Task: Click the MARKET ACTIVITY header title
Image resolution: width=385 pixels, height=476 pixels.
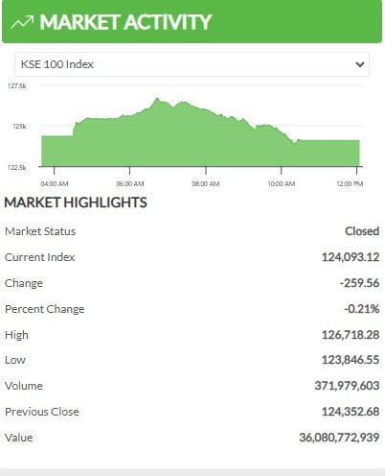Action: tap(125, 22)
